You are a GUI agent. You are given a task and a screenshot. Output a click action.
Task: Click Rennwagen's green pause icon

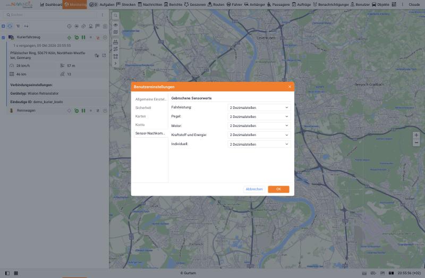(x=83, y=111)
